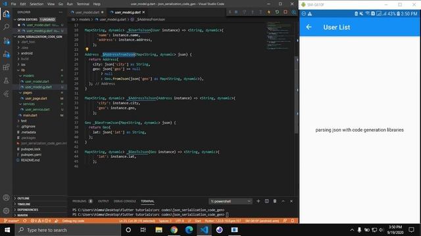This screenshot has height=236, width=421.
Task: Open the Source Control view
Action: point(6,41)
